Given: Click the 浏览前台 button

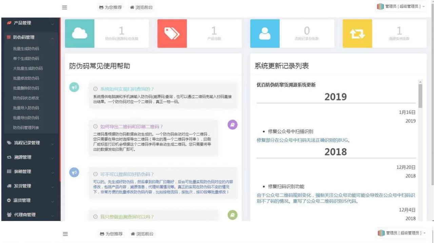Looking at the screenshot, I should (141, 7).
